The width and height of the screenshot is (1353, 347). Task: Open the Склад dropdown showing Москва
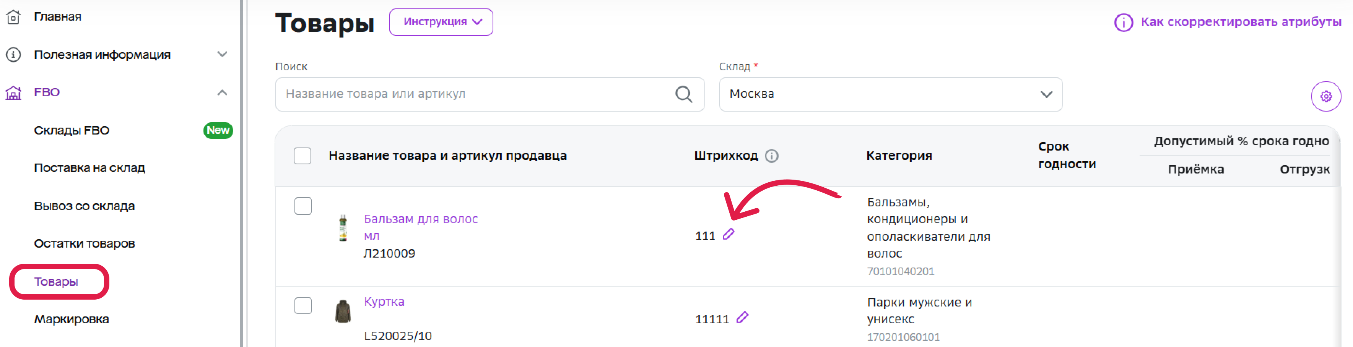click(890, 94)
